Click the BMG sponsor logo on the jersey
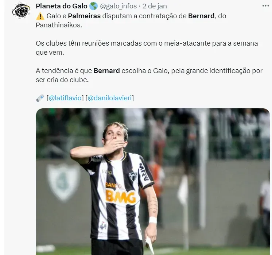The width and height of the screenshot is (272, 255). click(x=121, y=197)
